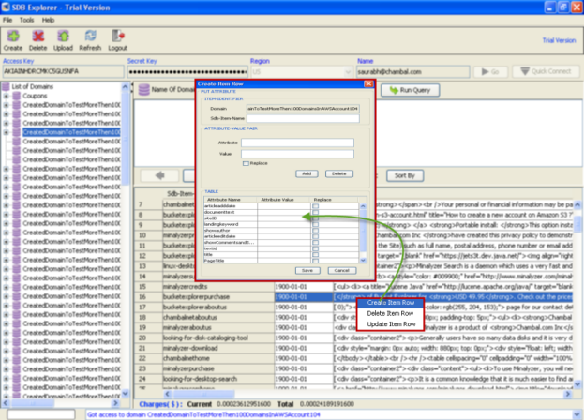Tick Replace checkbox for textid row
Image resolution: width=584 pixels, height=420 pixels.
tap(316, 248)
